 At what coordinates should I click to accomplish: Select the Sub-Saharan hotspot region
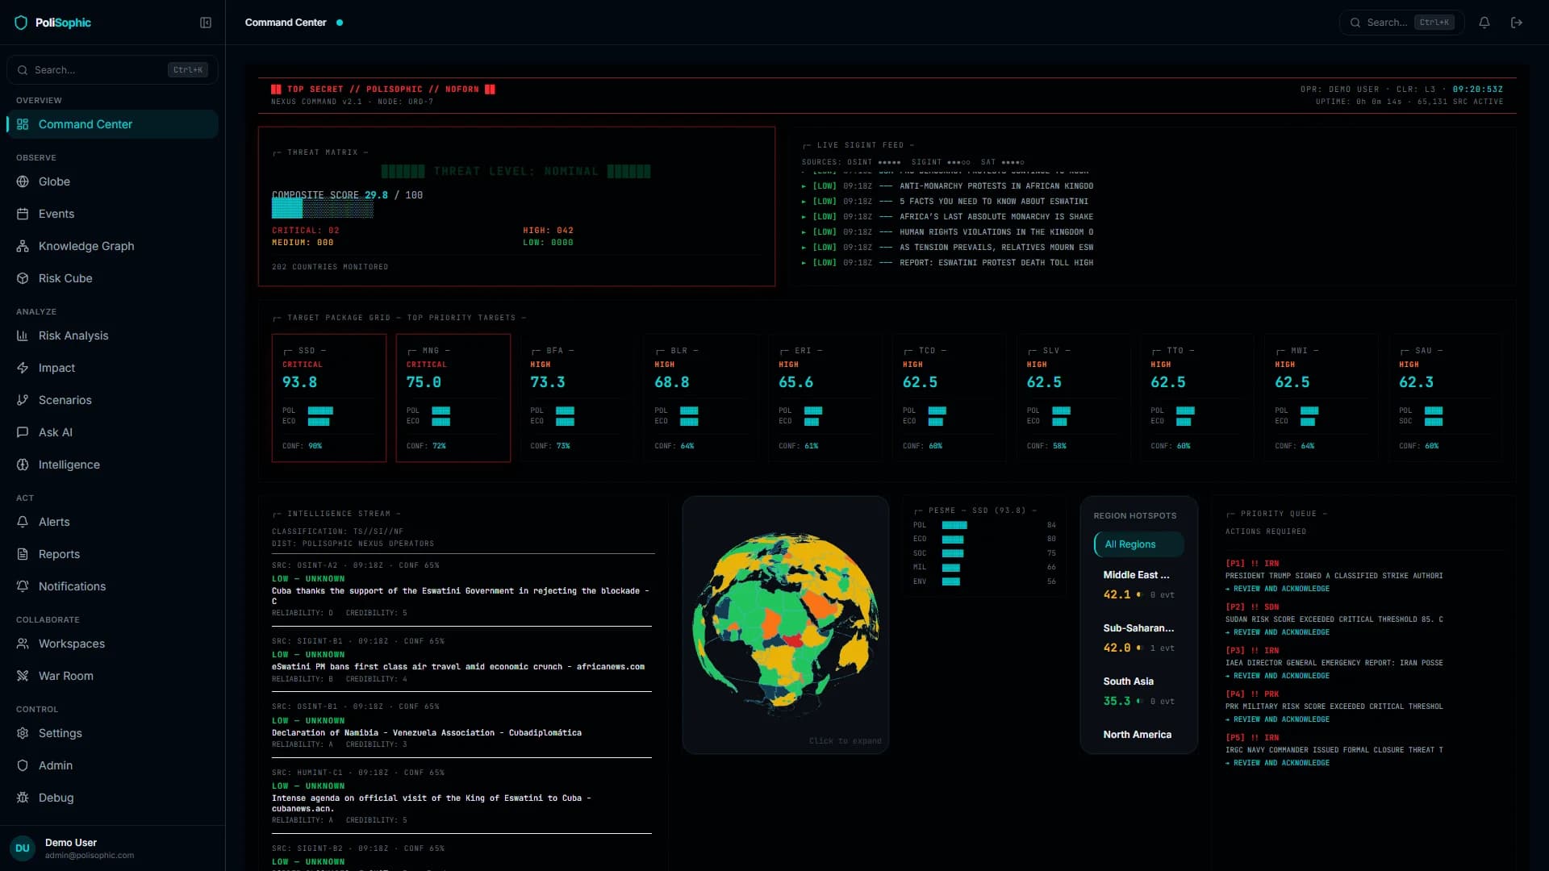click(x=1138, y=638)
